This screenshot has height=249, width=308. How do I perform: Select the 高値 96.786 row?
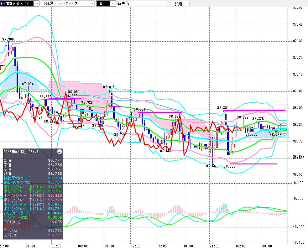click(33, 165)
